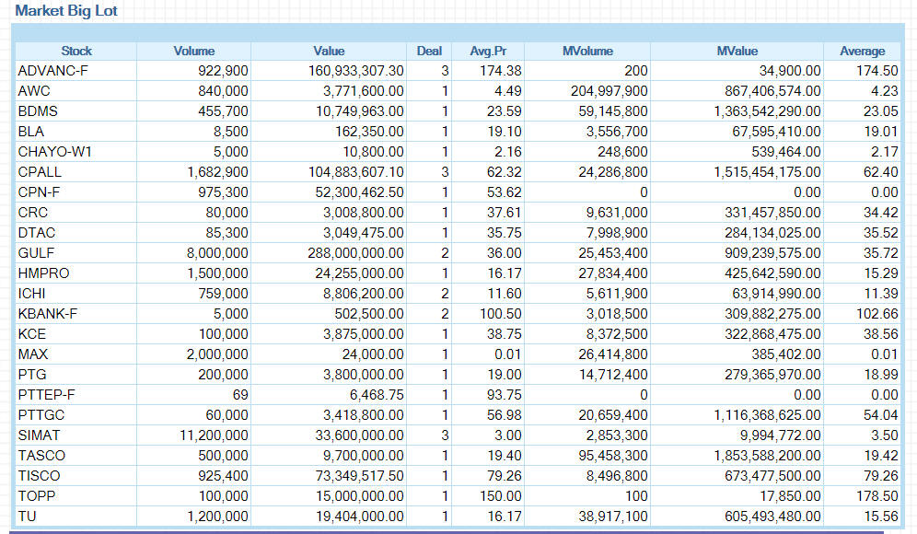Select the ICHI stock name
917x534 pixels.
point(31,294)
